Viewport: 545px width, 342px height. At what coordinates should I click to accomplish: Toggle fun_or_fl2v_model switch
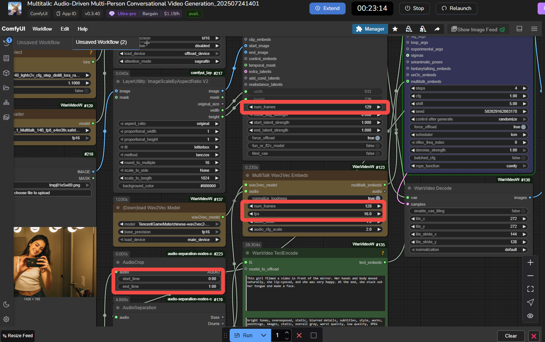pos(315,146)
